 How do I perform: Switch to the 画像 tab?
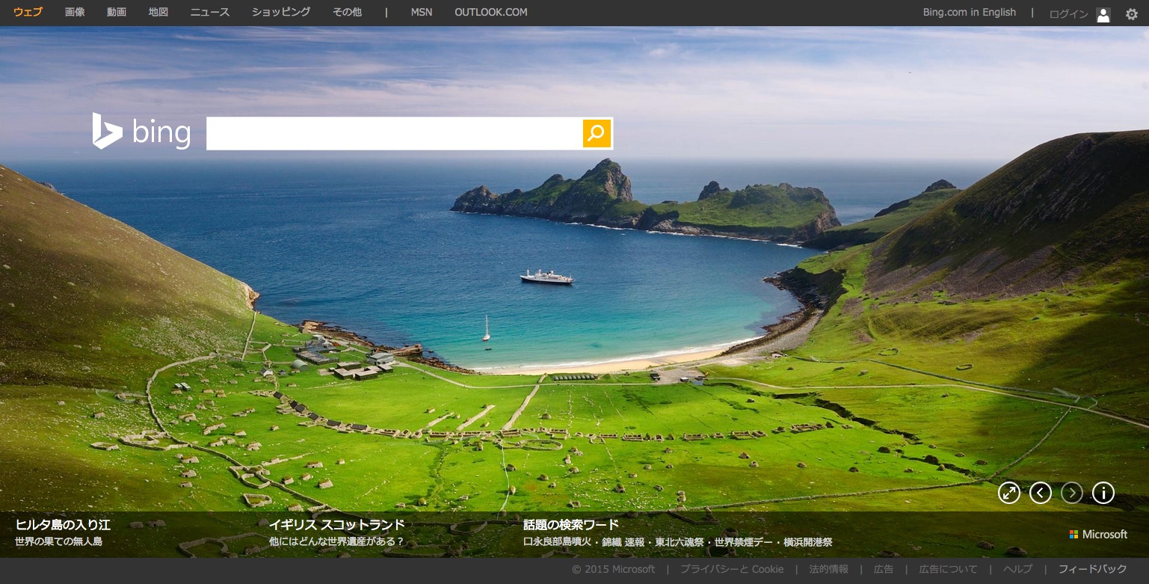(x=75, y=12)
